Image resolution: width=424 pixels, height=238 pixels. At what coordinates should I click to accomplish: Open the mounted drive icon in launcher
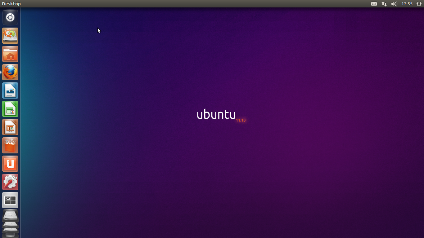pos(10,216)
